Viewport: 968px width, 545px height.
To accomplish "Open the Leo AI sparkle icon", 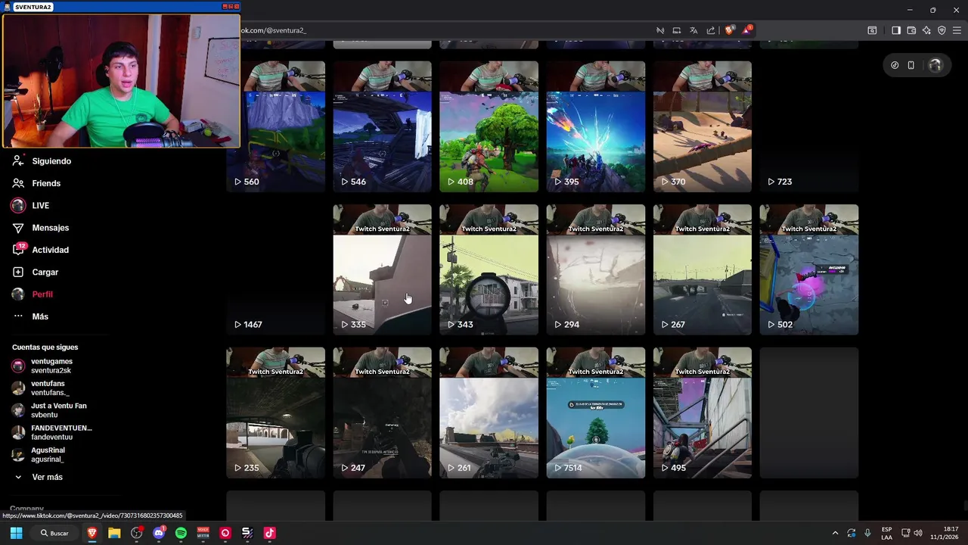I will [x=926, y=30].
